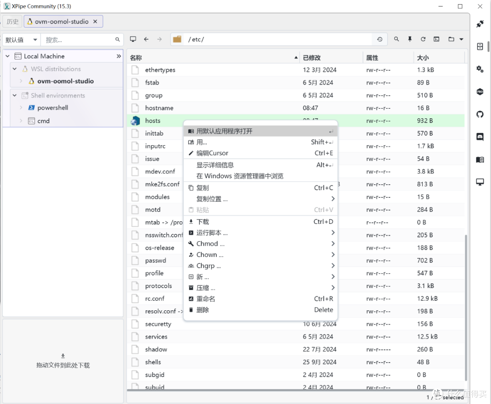The width and height of the screenshot is (491, 404).
Task: Click the search icon in connection filter
Action: click(117, 40)
